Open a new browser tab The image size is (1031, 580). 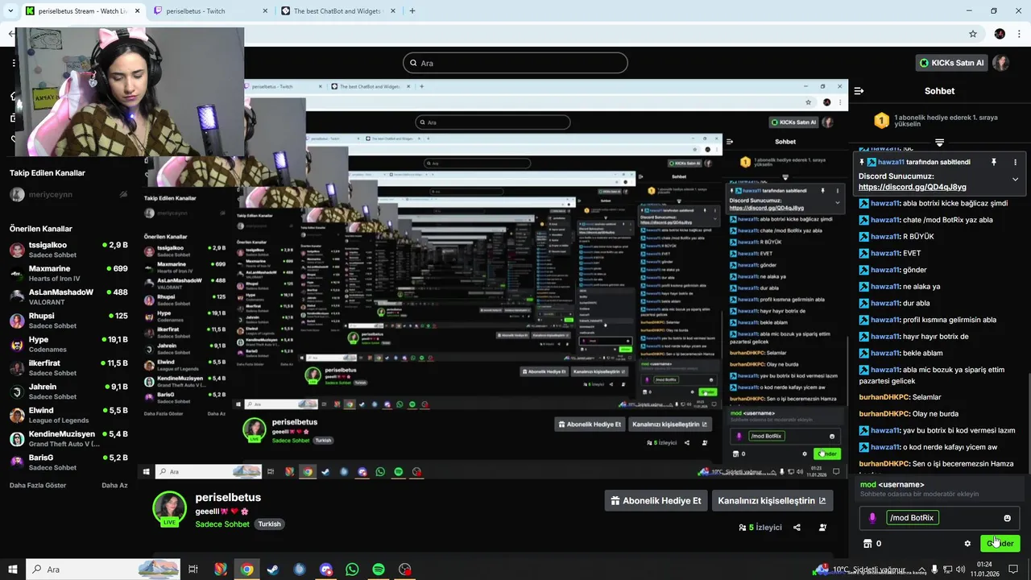412,11
